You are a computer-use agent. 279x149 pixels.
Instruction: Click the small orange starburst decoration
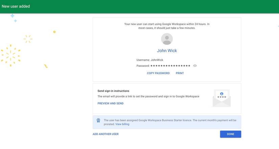coord(28,39)
